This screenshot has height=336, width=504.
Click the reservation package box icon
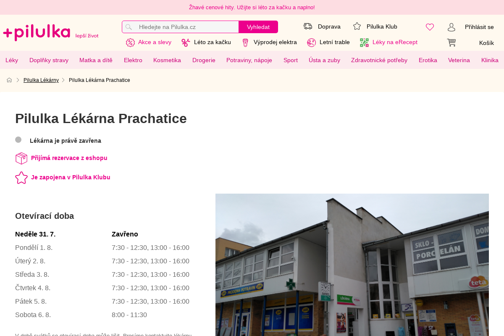coord(21,158)
